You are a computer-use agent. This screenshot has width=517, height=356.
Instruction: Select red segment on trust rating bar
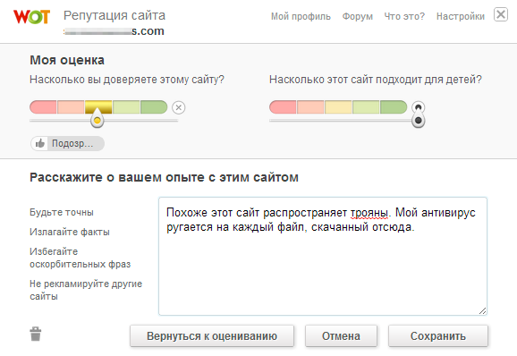coord(43,107)
